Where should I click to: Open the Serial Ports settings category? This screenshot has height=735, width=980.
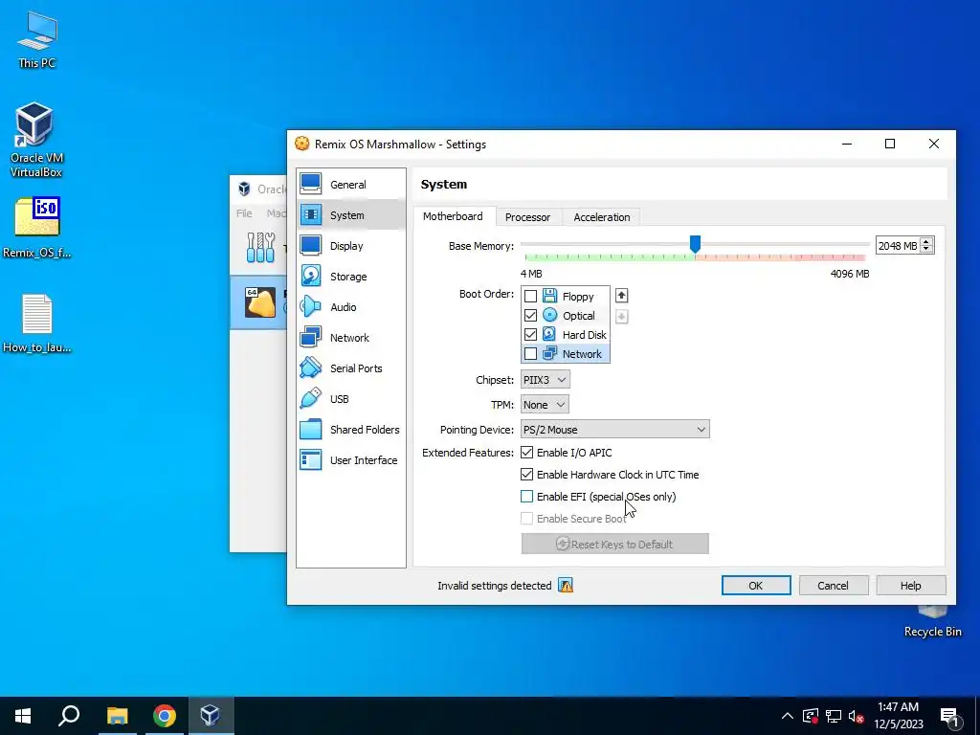pos(350,368)
